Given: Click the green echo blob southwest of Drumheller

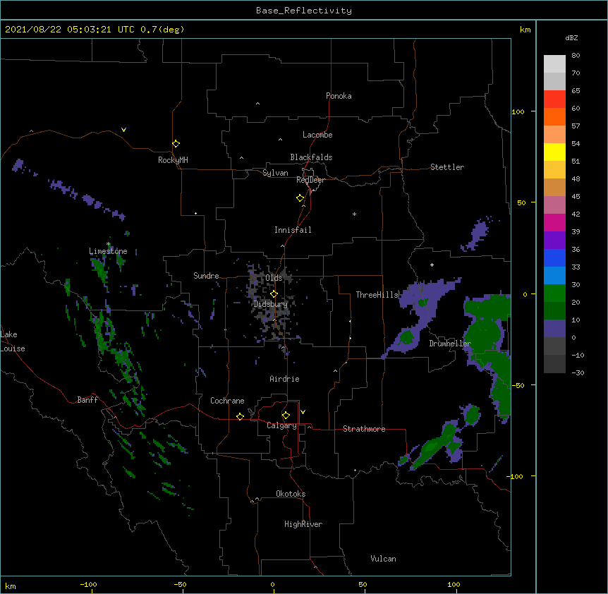Looking at the screenshot, I should click(x=406, y=337).
